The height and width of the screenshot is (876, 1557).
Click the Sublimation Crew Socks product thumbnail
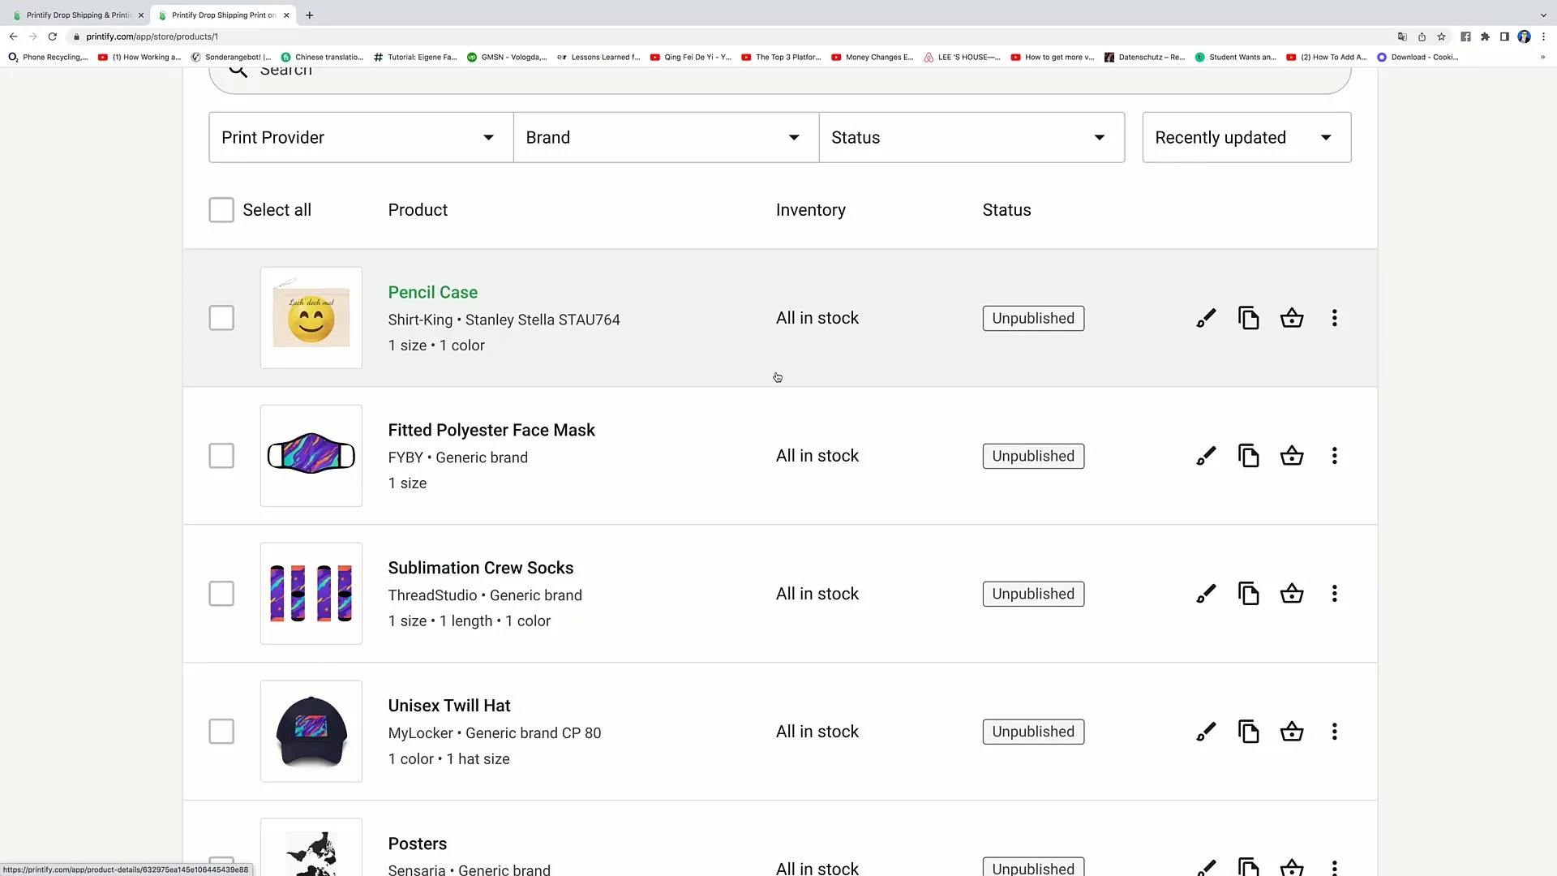tap(311, 593)
